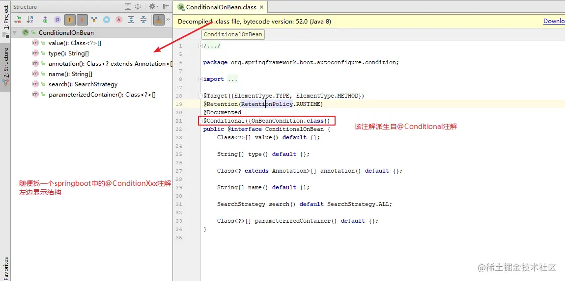Click Expand All icon in Structure header
The height and width of the screenshot is (281, 565).
[x=128, y=6]
